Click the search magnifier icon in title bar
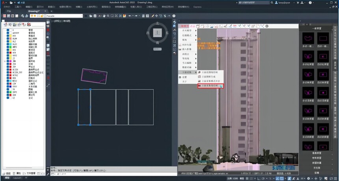 pos(272,3)
